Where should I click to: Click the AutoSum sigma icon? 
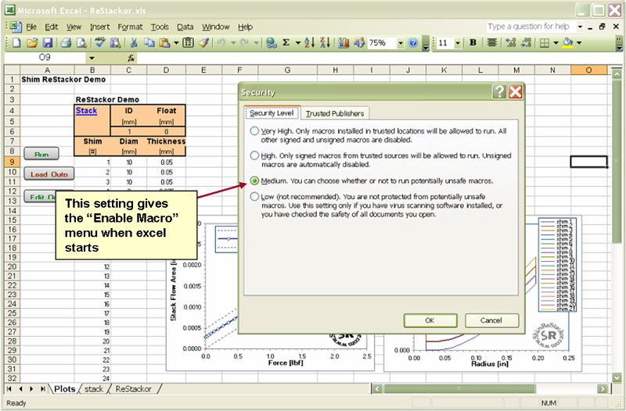pos(286,43)
